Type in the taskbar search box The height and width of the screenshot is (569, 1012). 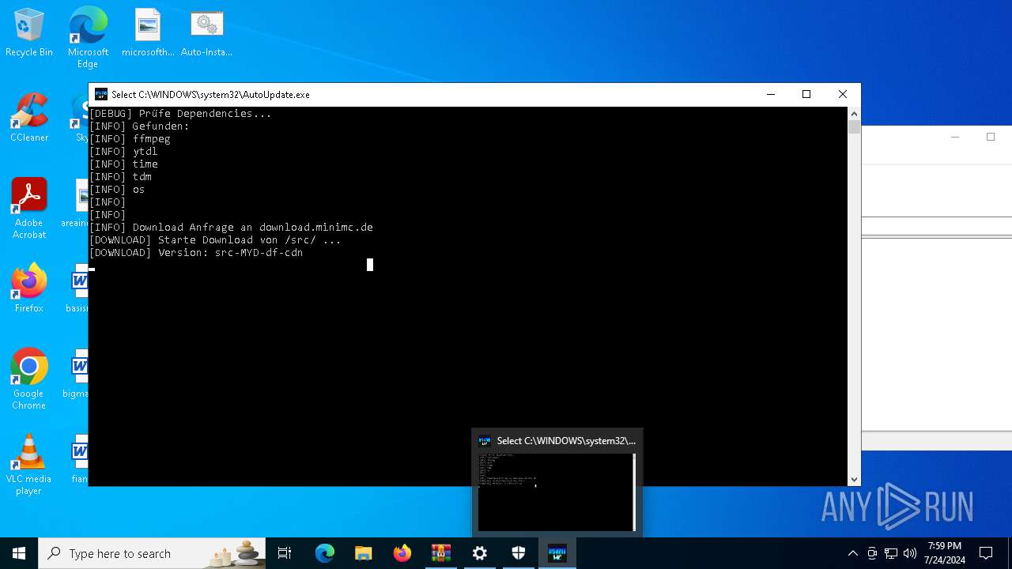click(152, 553)
